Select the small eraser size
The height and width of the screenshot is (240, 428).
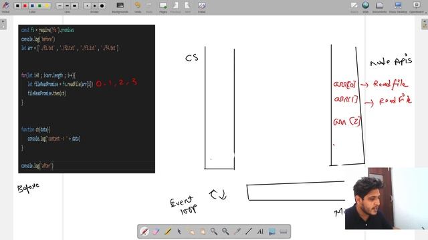point(87,6)
